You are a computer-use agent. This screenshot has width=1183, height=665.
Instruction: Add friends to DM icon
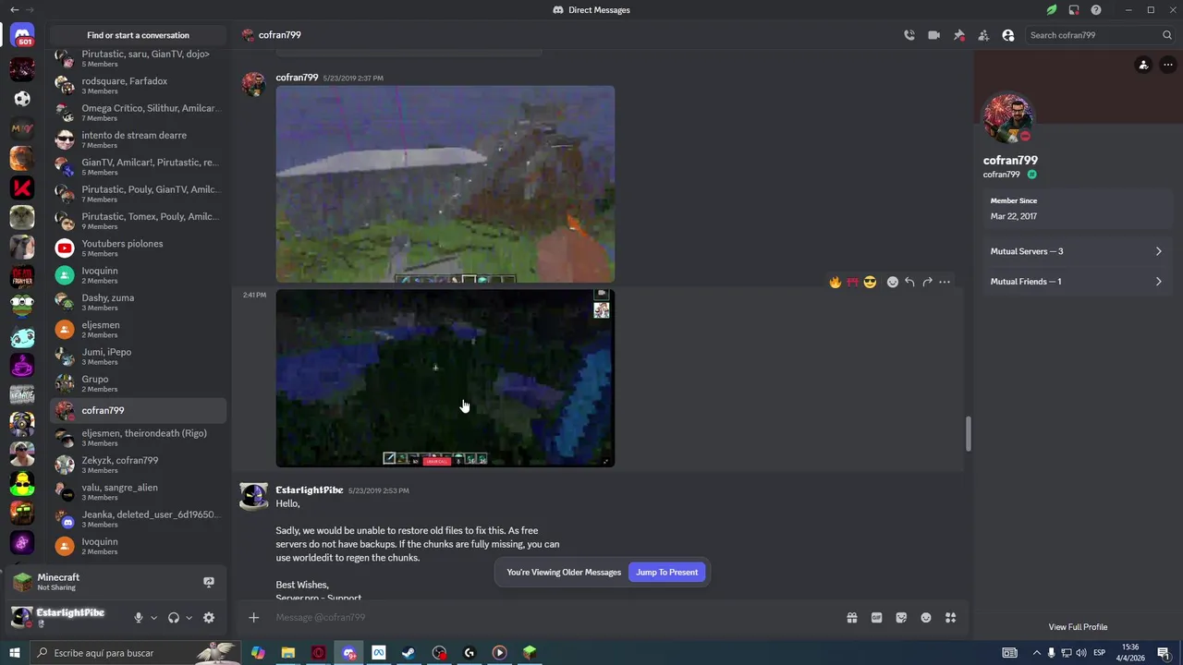pos(983,35)
